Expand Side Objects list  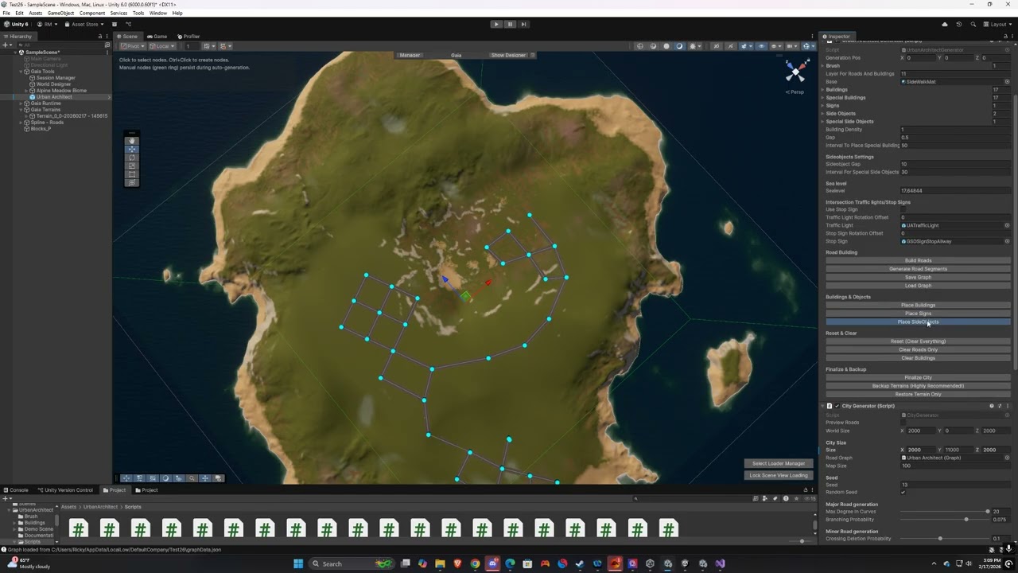tap(822, 113)
